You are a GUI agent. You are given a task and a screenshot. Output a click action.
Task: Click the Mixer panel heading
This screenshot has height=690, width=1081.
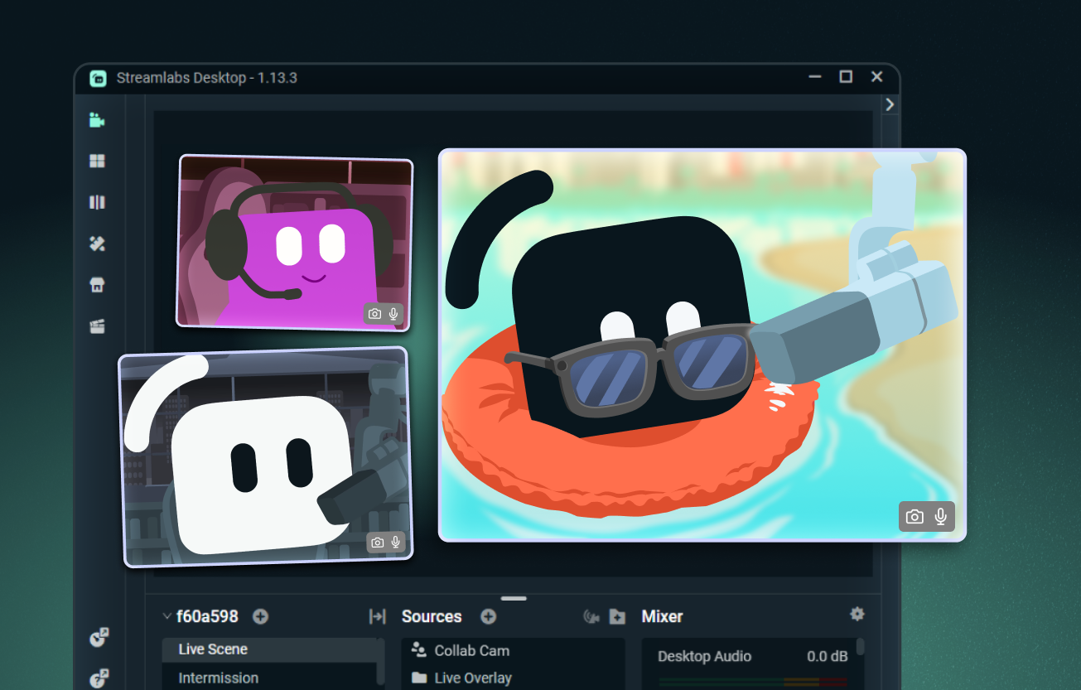(663, 616)
